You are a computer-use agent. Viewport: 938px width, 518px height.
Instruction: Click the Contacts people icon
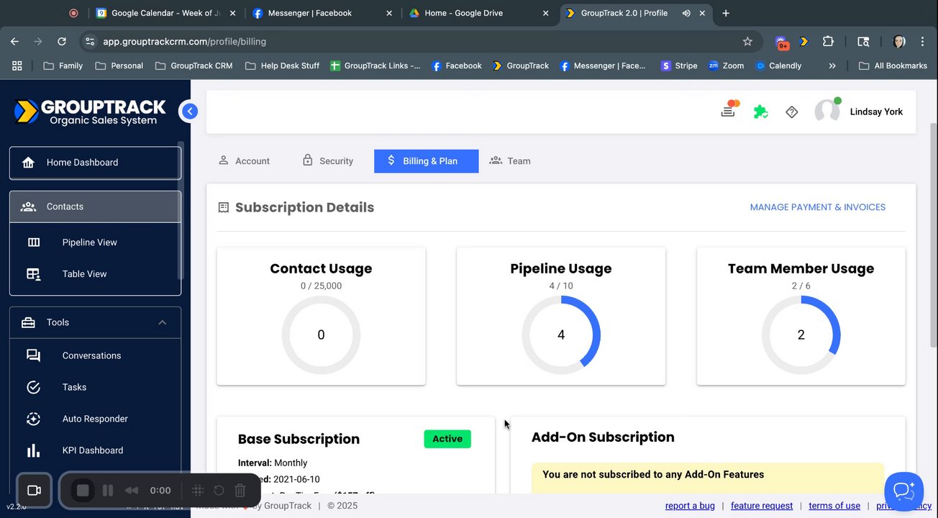[x=29, y=206]
